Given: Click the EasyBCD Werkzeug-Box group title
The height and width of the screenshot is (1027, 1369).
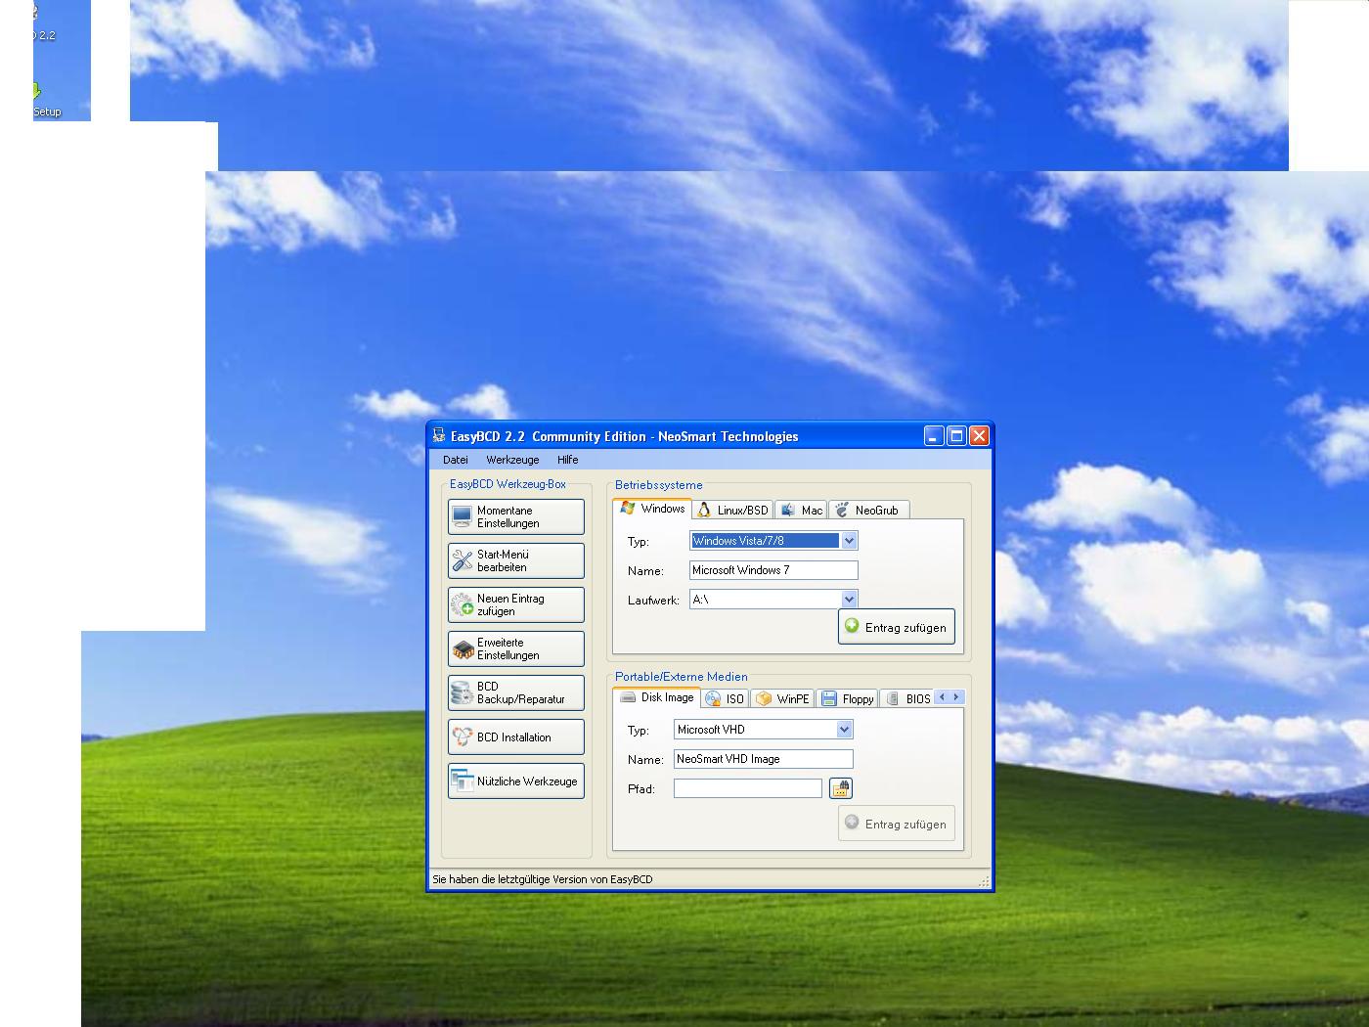Looking at the screenshot, I should 508,484.
